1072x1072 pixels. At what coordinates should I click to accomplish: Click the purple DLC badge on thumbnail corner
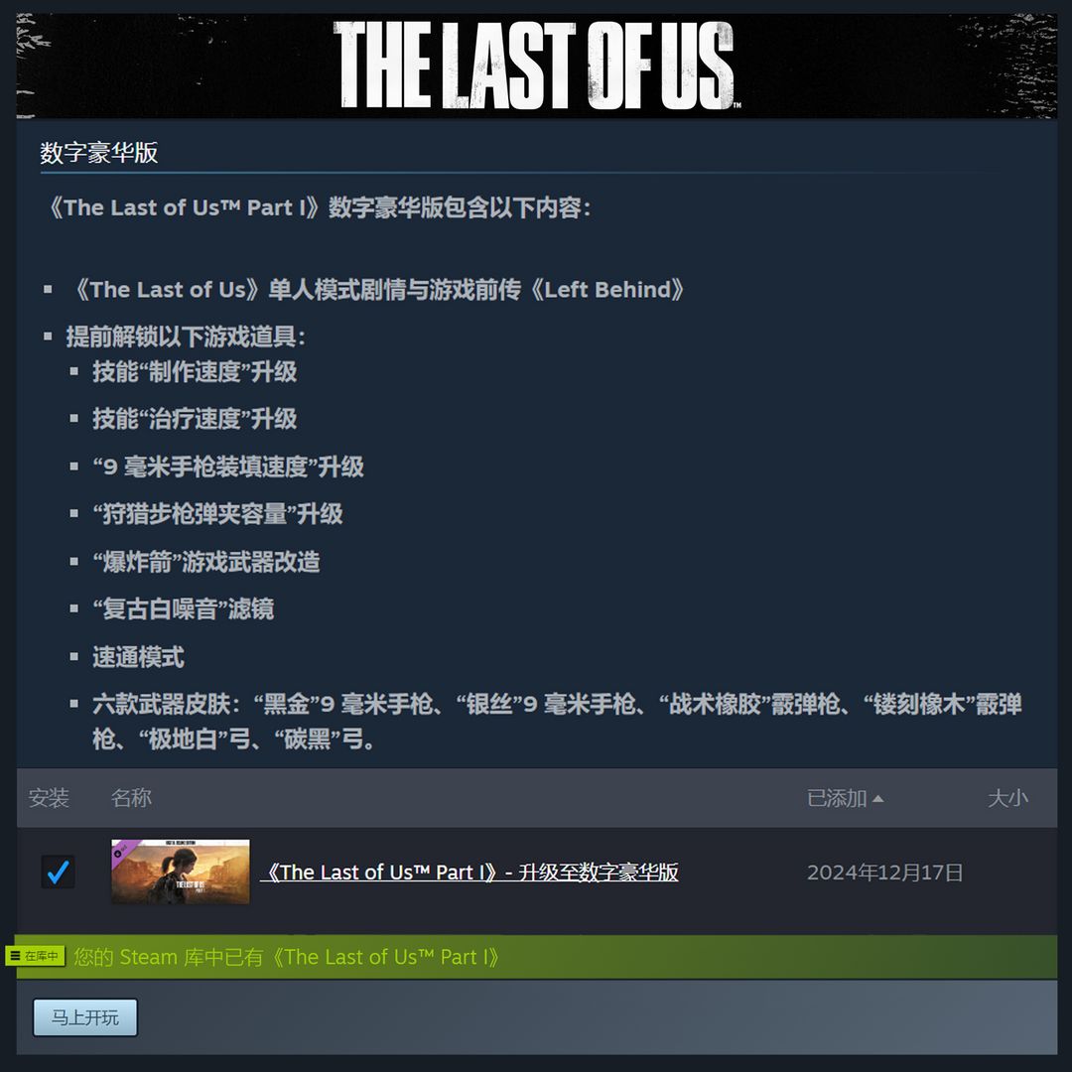pos(122,852)
